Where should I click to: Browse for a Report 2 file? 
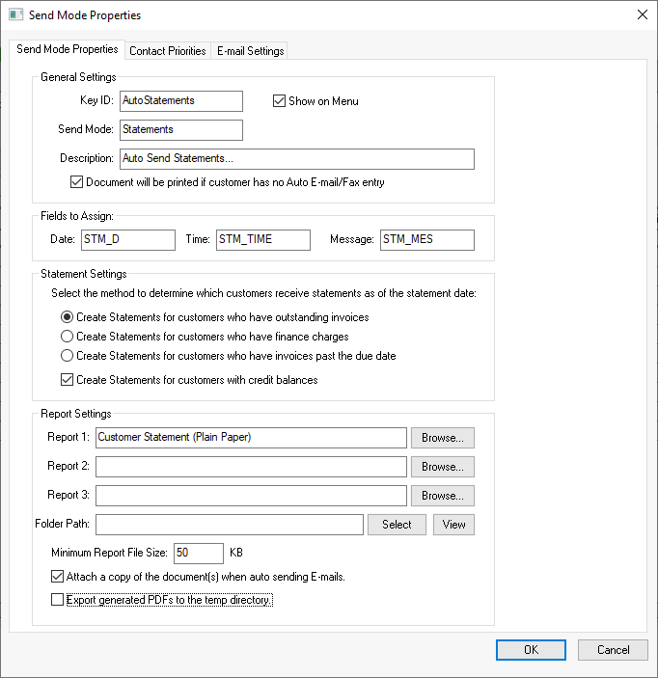[x=443, y=467]
